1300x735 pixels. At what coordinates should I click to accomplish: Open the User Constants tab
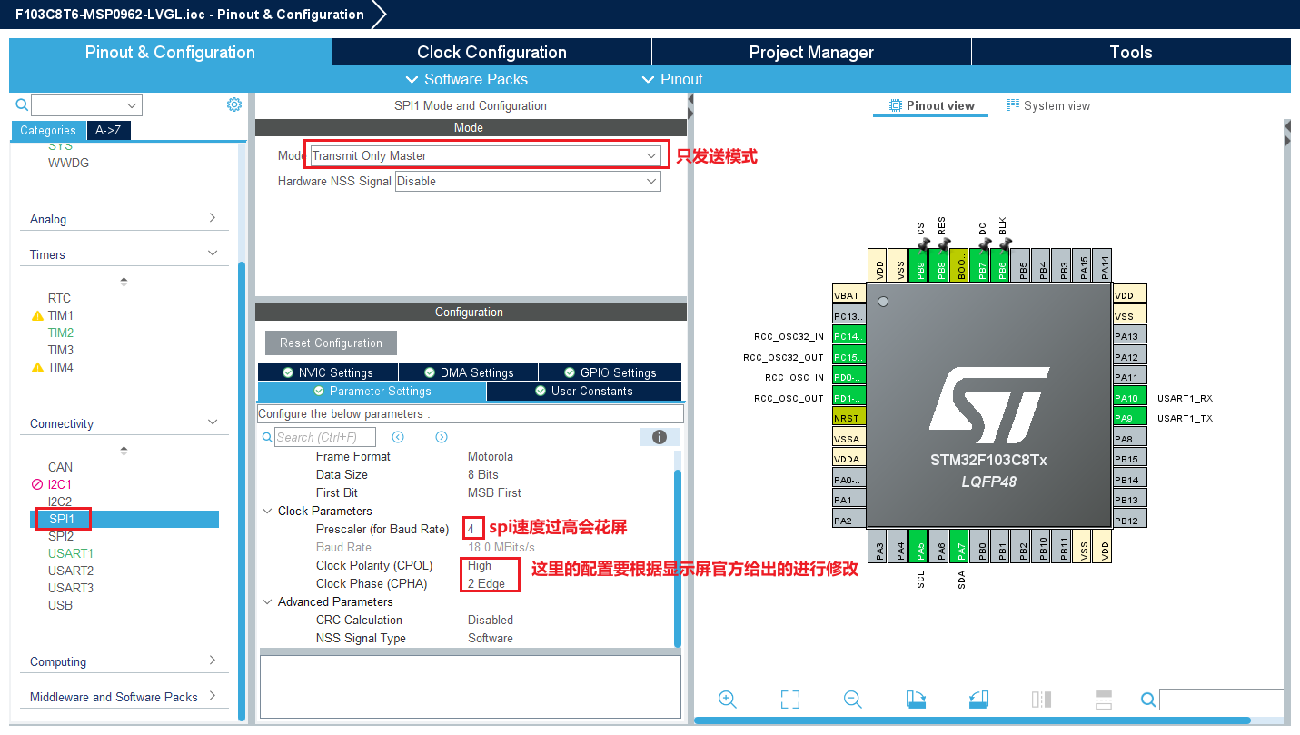pyautogui.click(x=584, y=391)
